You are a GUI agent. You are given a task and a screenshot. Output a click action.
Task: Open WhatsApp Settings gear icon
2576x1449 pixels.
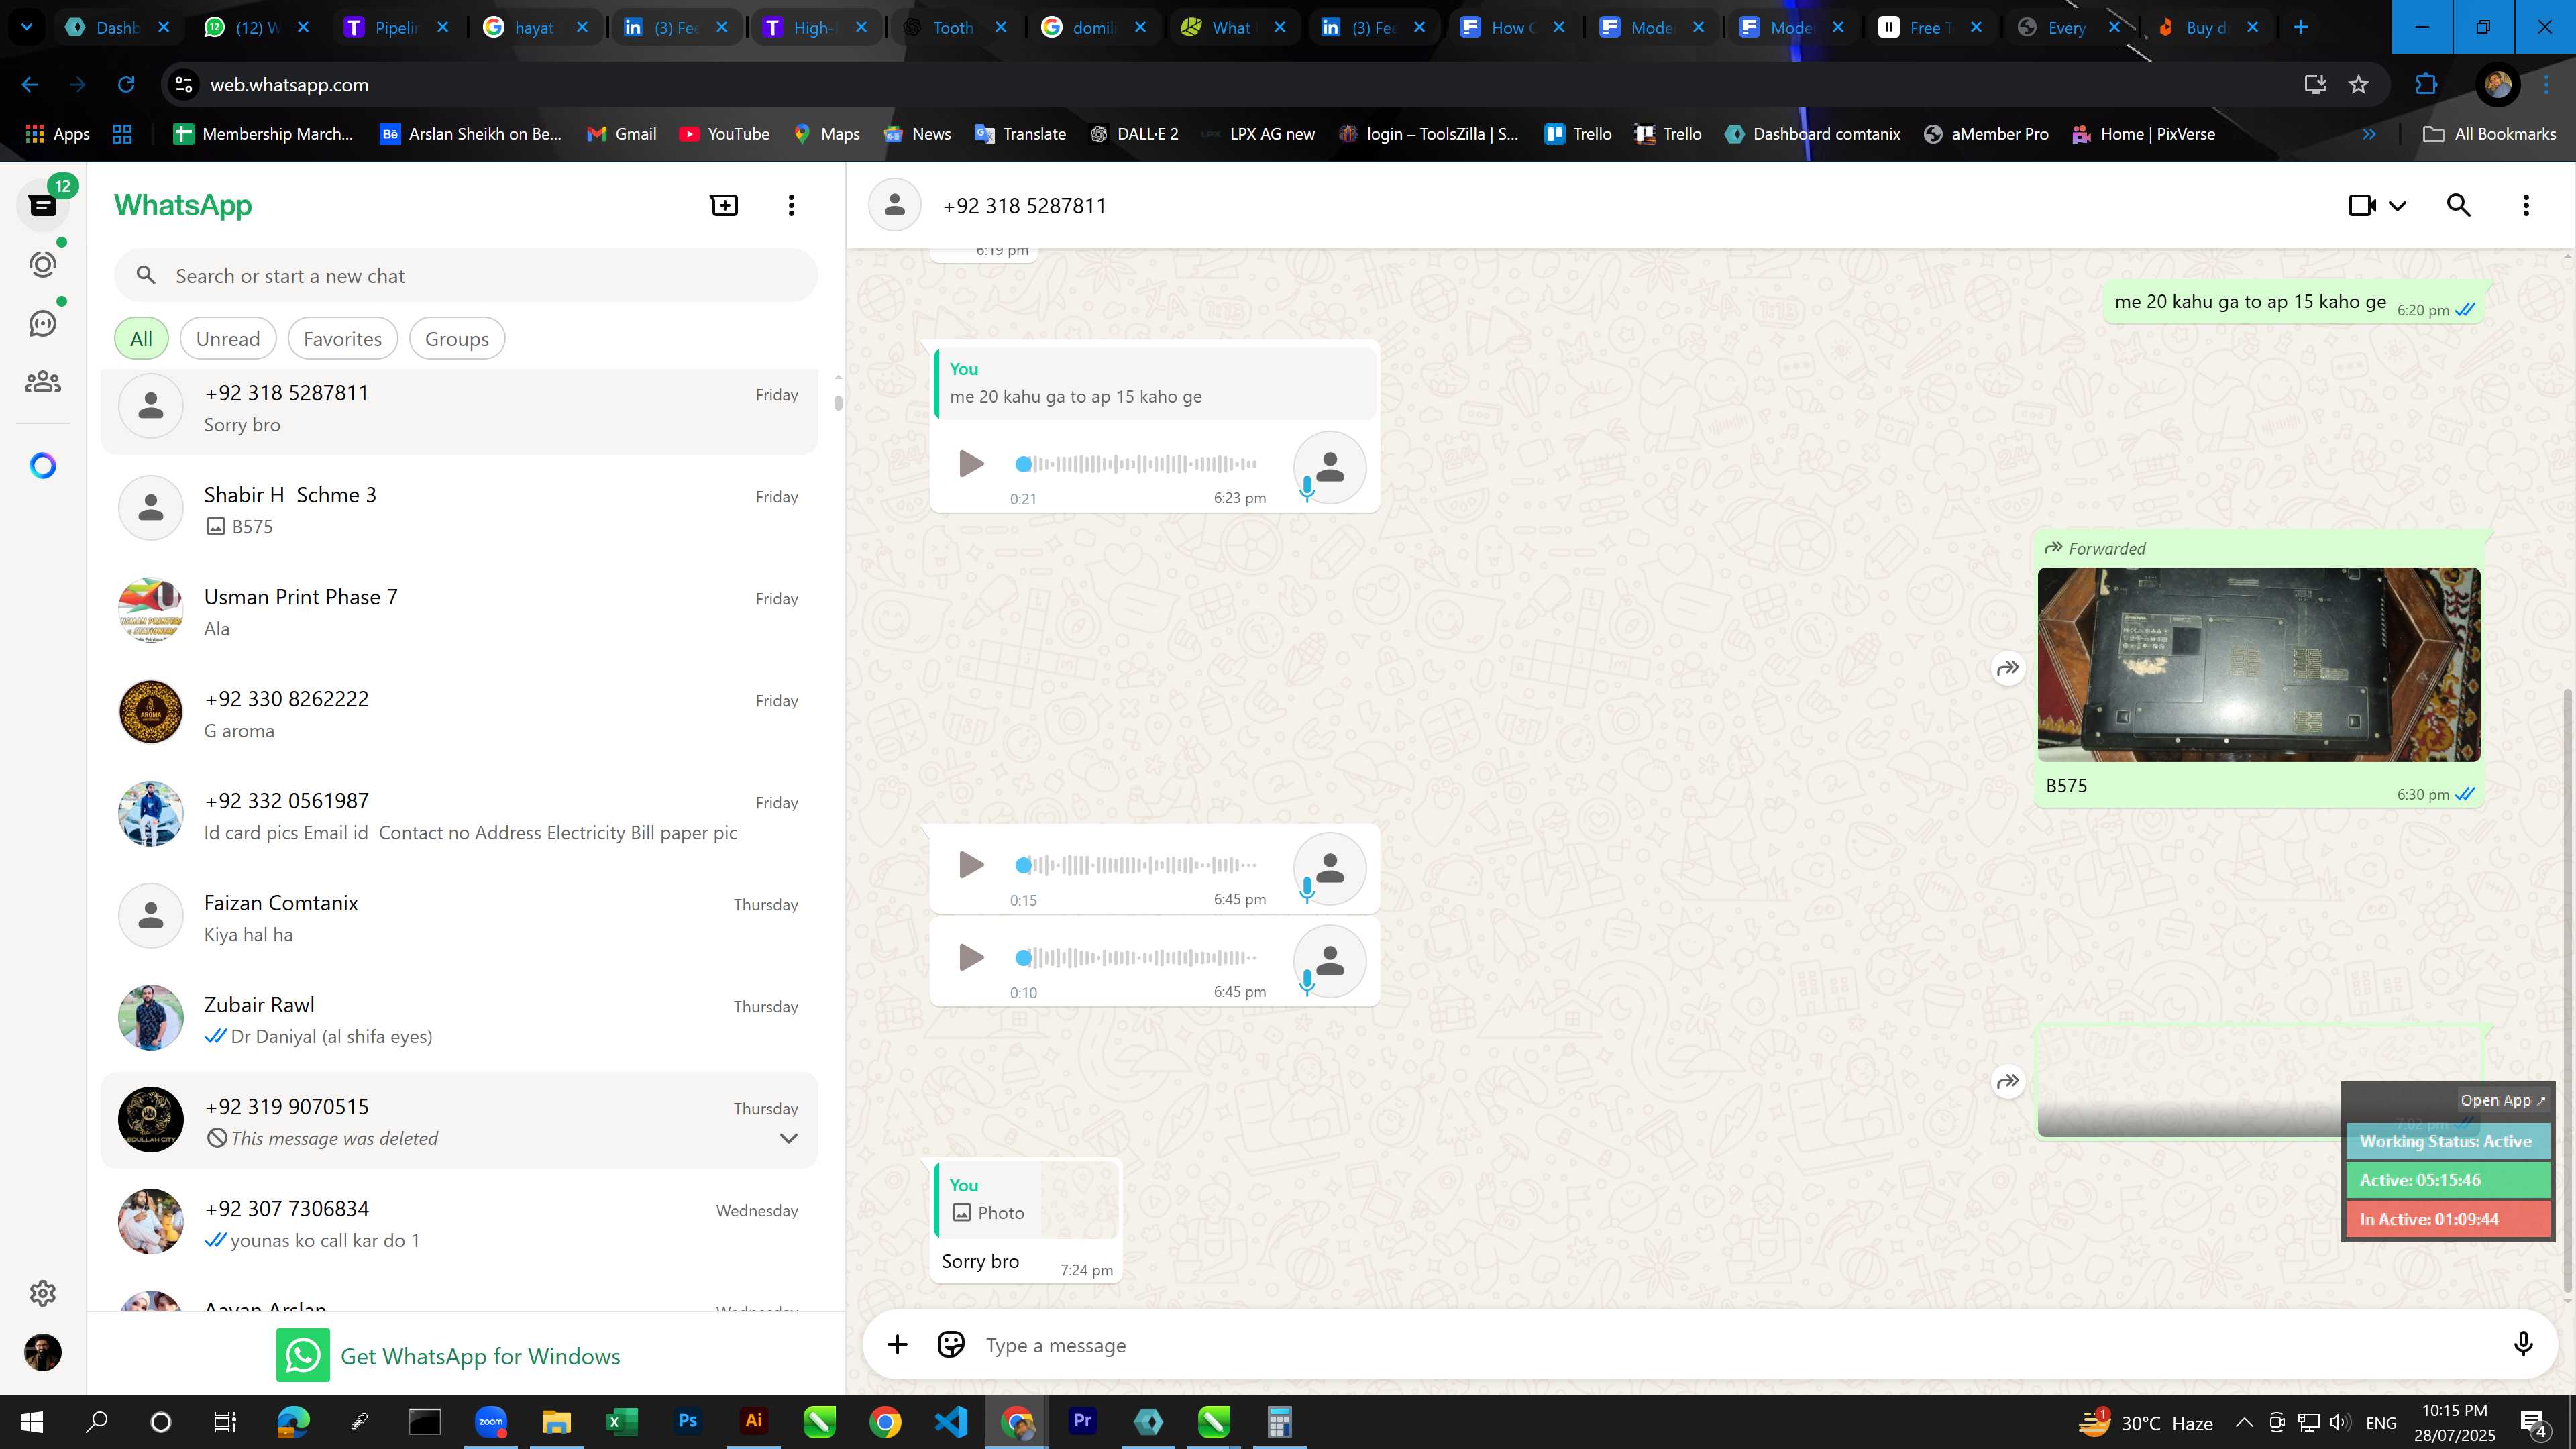[43, 1293]
